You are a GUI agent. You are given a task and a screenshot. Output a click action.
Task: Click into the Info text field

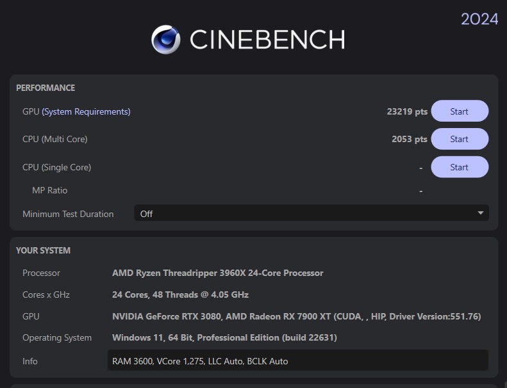point(298,361)
